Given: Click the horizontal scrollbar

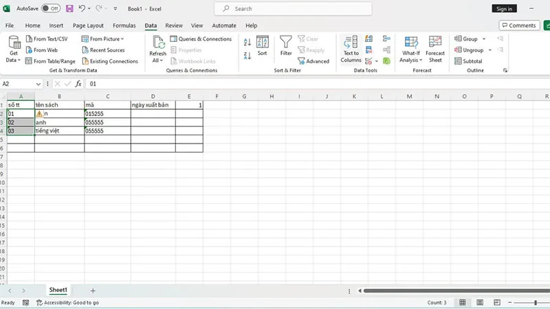Looking at the screenshot, I should pos(456,290).
